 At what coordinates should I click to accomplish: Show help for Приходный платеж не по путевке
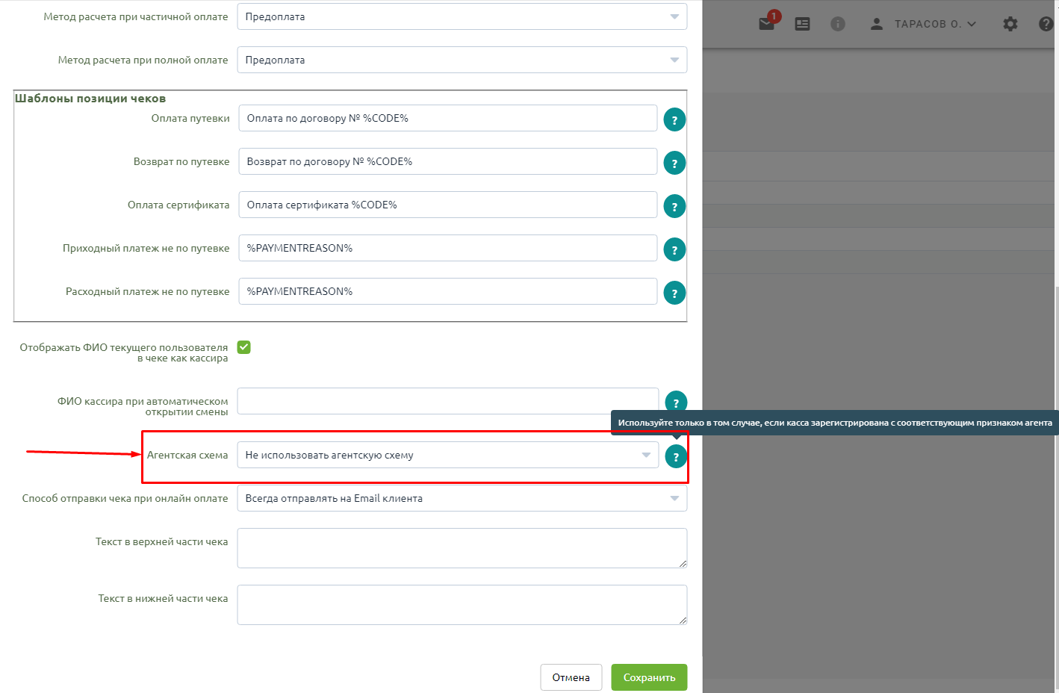(674, 249)
